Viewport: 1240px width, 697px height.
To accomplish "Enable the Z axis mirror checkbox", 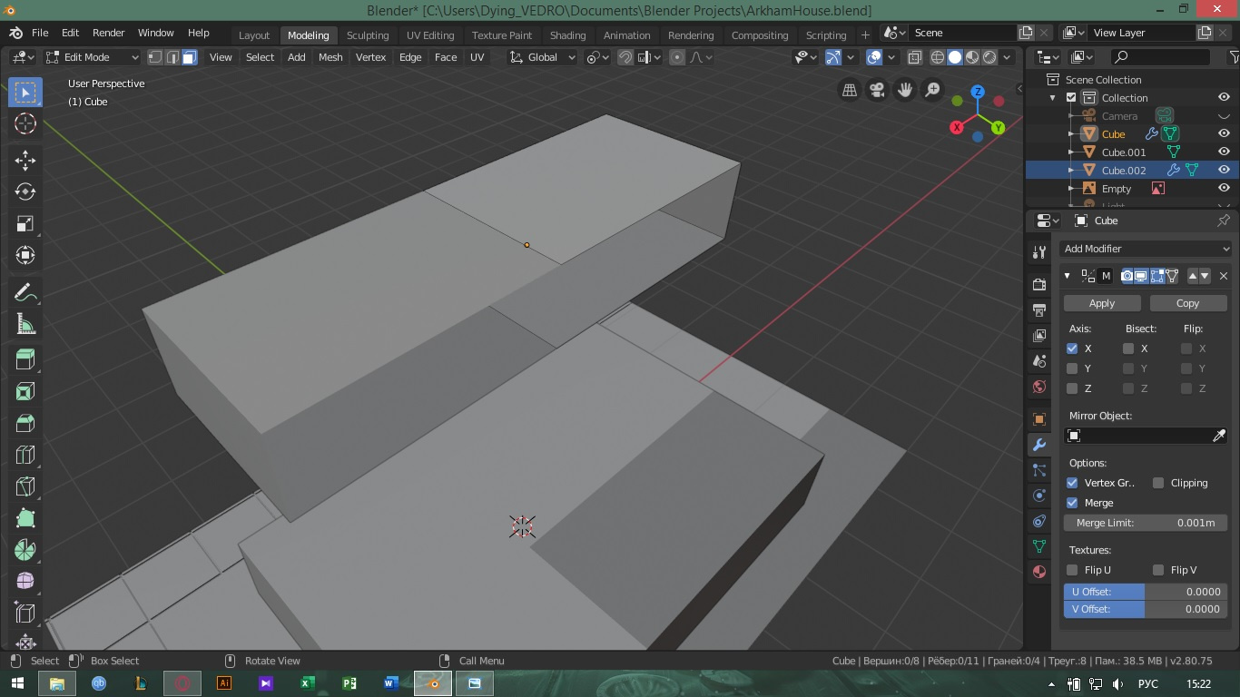I will tap(1072, 388).
